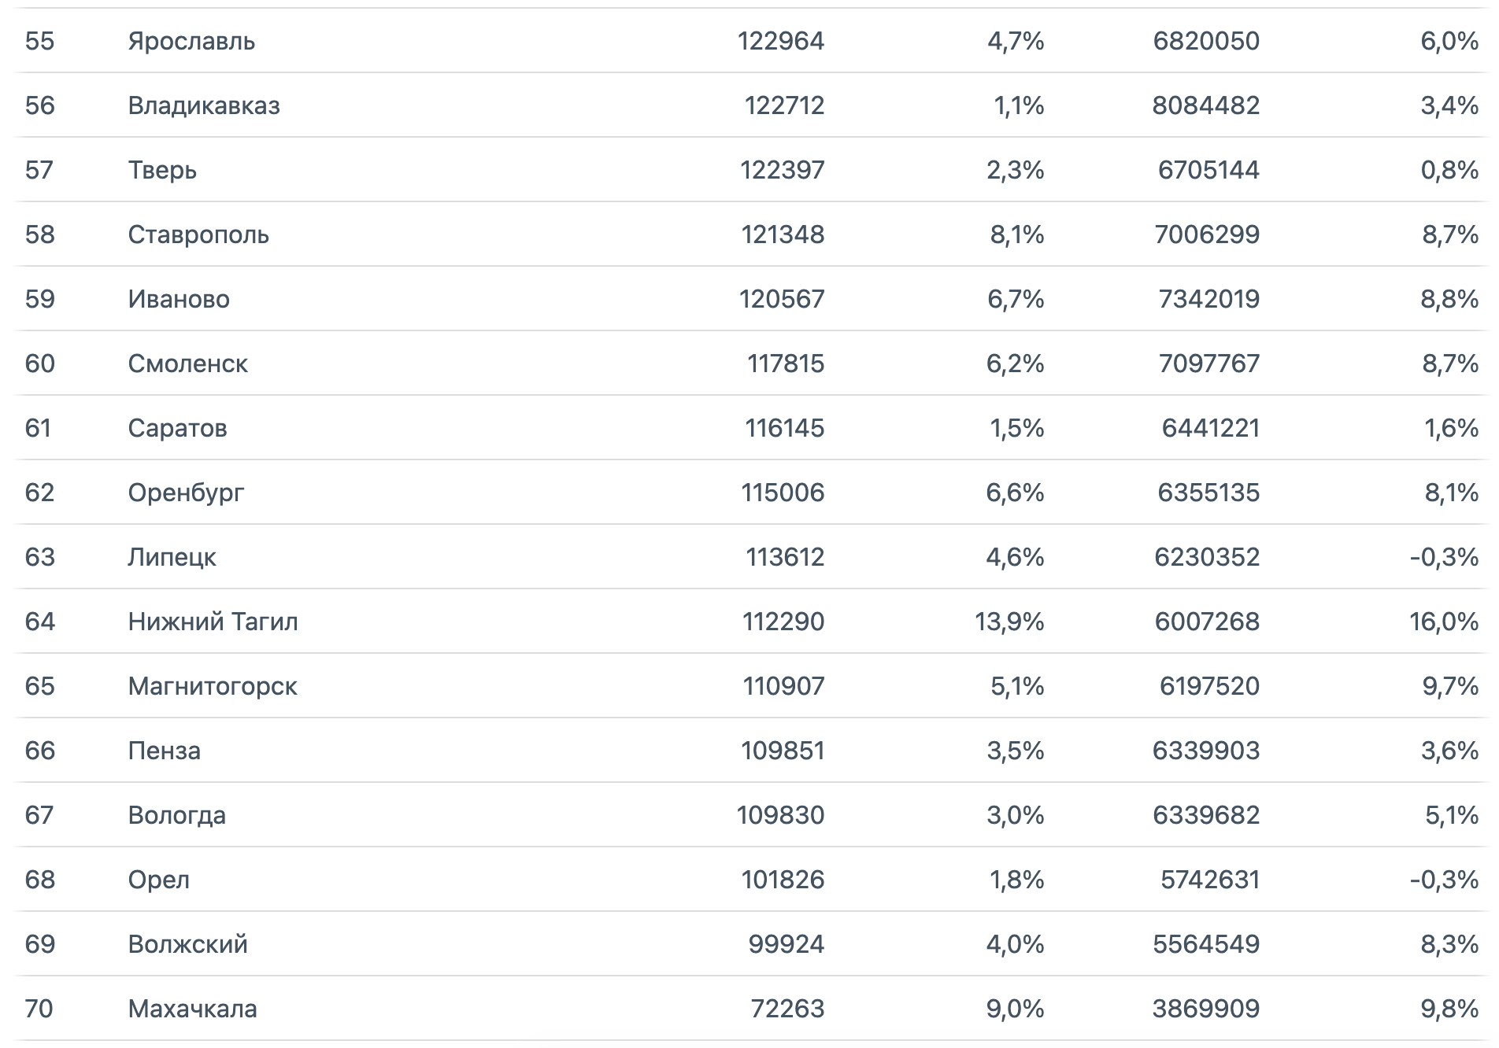The width and height of the screenshot is (1499, 1048).
Task: Click Орел change of -0,3%
Action: click(x=1445, y=880)
